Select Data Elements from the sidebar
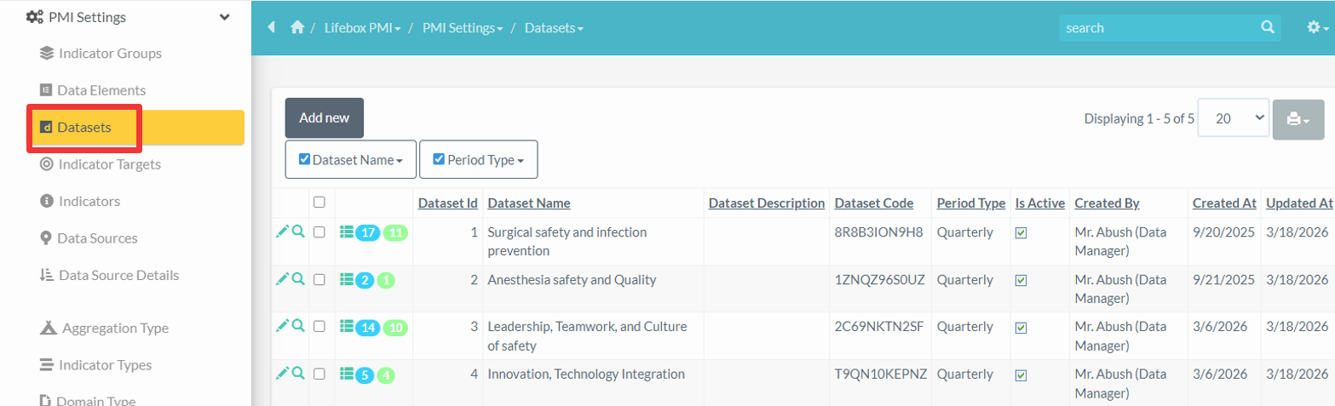This screenshot has height=406, width=1335. point(101,90)
